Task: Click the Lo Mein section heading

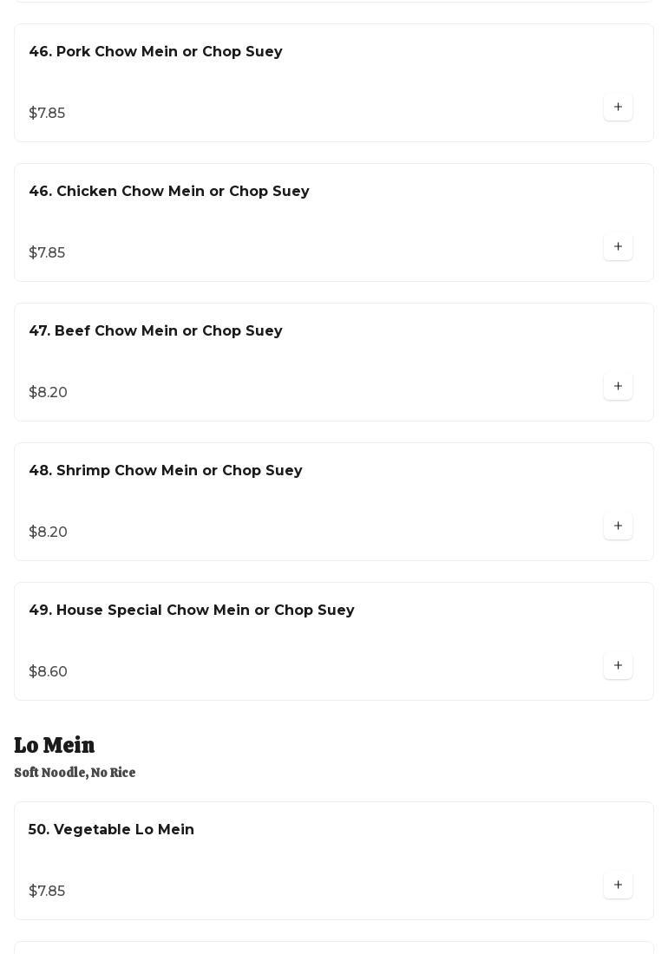Action: (55, 745)
